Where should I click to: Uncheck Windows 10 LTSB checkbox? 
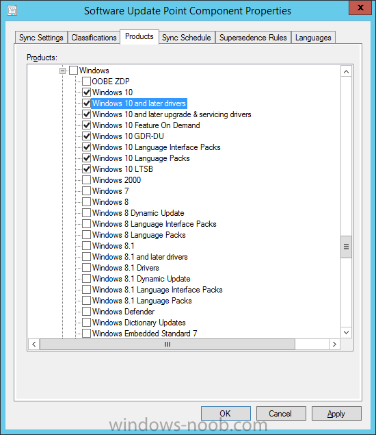click(86, 169)
